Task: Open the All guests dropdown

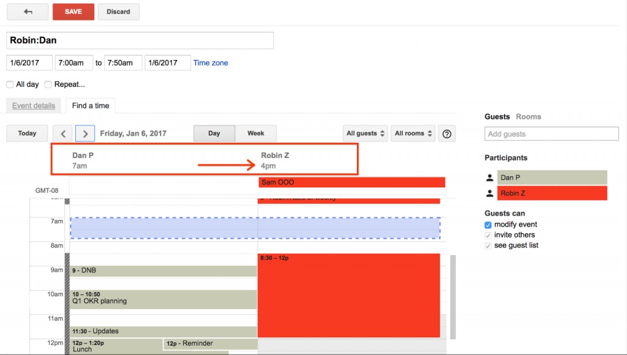Action: [365, 133]
